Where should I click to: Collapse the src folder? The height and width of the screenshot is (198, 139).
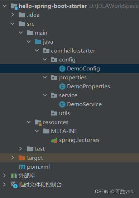click(13, 24)
